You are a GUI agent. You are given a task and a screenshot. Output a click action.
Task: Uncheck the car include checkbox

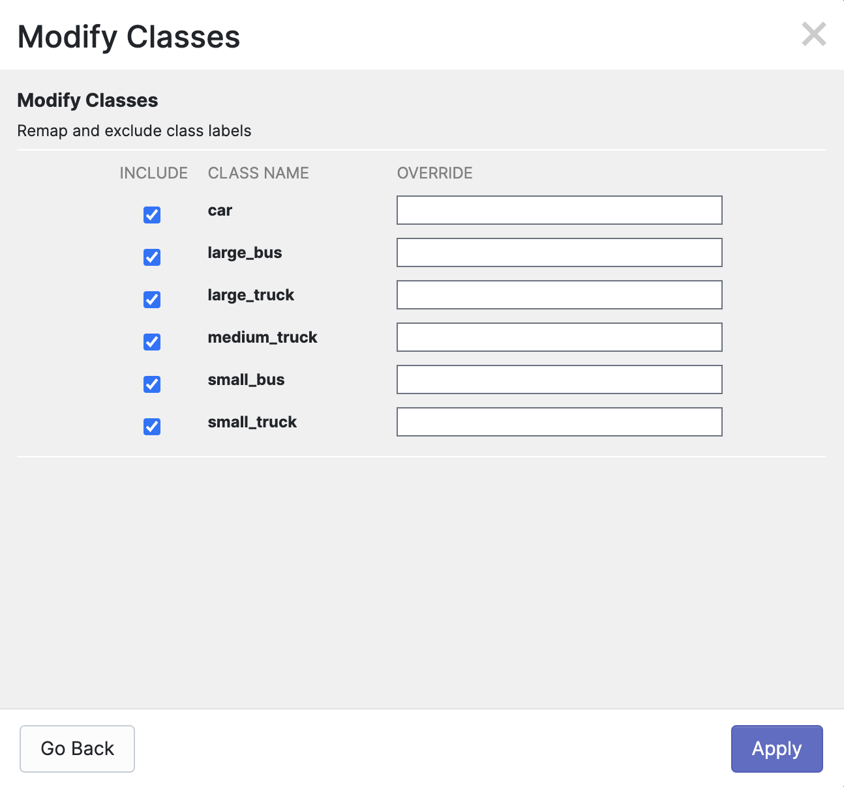coord(152,215)
